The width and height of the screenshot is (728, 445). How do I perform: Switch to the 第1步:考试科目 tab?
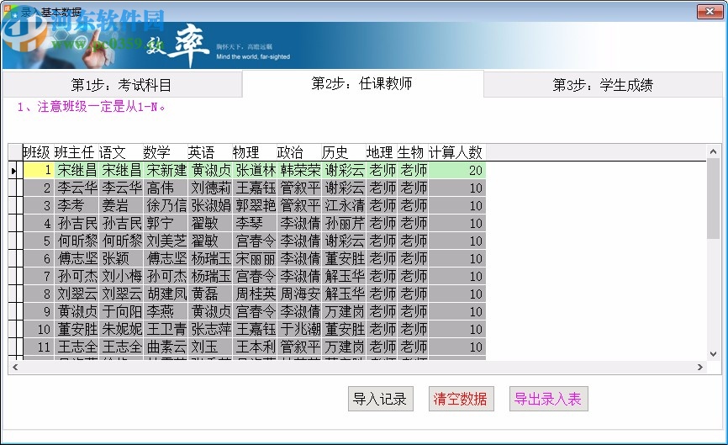[122, 84]
